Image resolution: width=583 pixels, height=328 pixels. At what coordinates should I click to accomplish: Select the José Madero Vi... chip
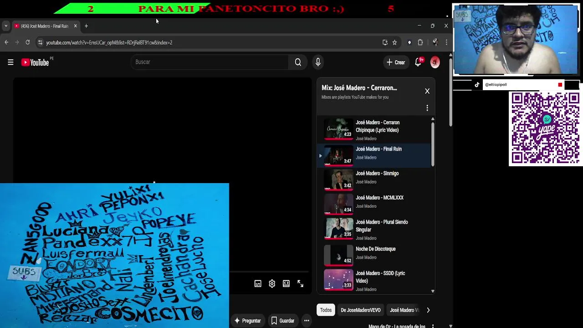pyautogui.click(x=404, y=310)
